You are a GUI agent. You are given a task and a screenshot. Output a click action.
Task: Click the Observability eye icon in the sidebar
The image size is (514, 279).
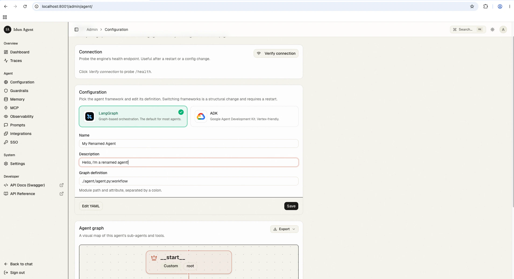tap(6, 116)
